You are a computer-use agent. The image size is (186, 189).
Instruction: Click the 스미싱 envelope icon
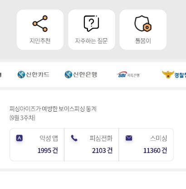tap(129, 138)
